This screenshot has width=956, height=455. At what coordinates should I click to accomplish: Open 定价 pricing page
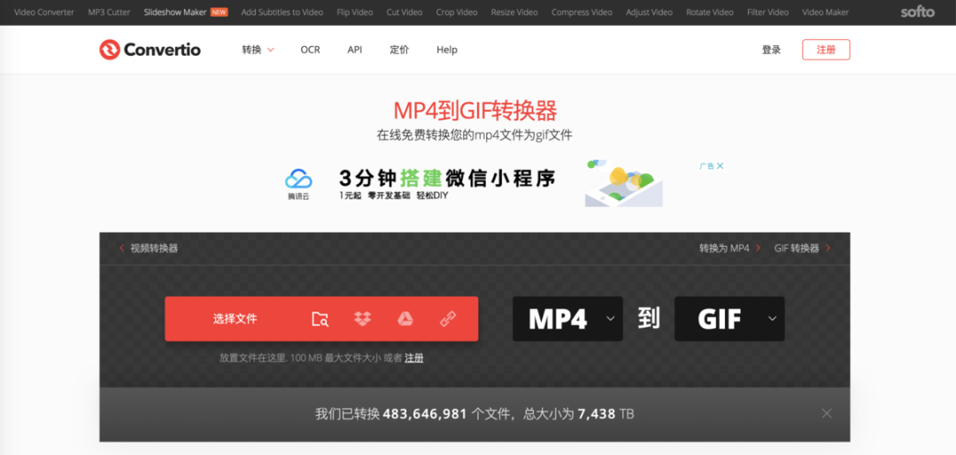tap(399, 50)
